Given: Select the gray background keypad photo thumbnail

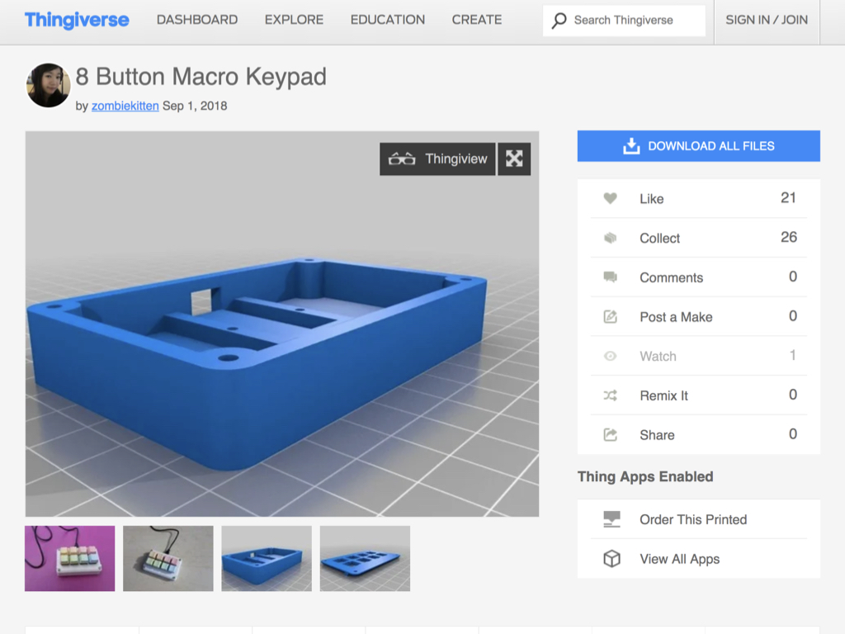Looking at the screenshot, I should click(x=168, y=559).
